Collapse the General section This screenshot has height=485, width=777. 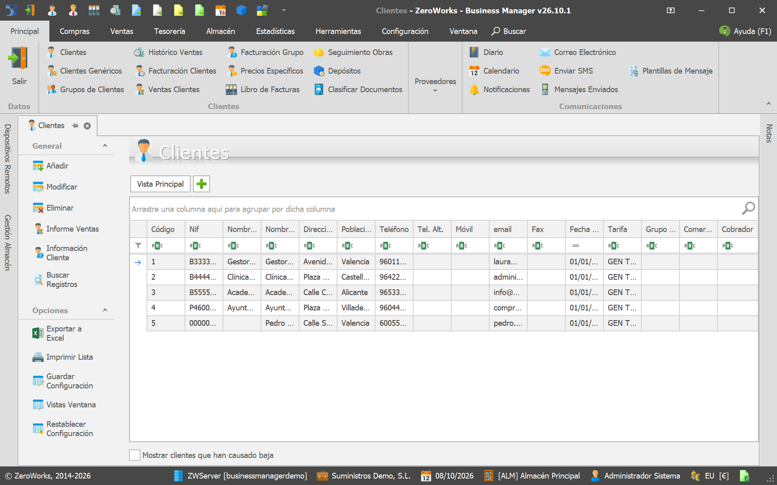[105, 146]
